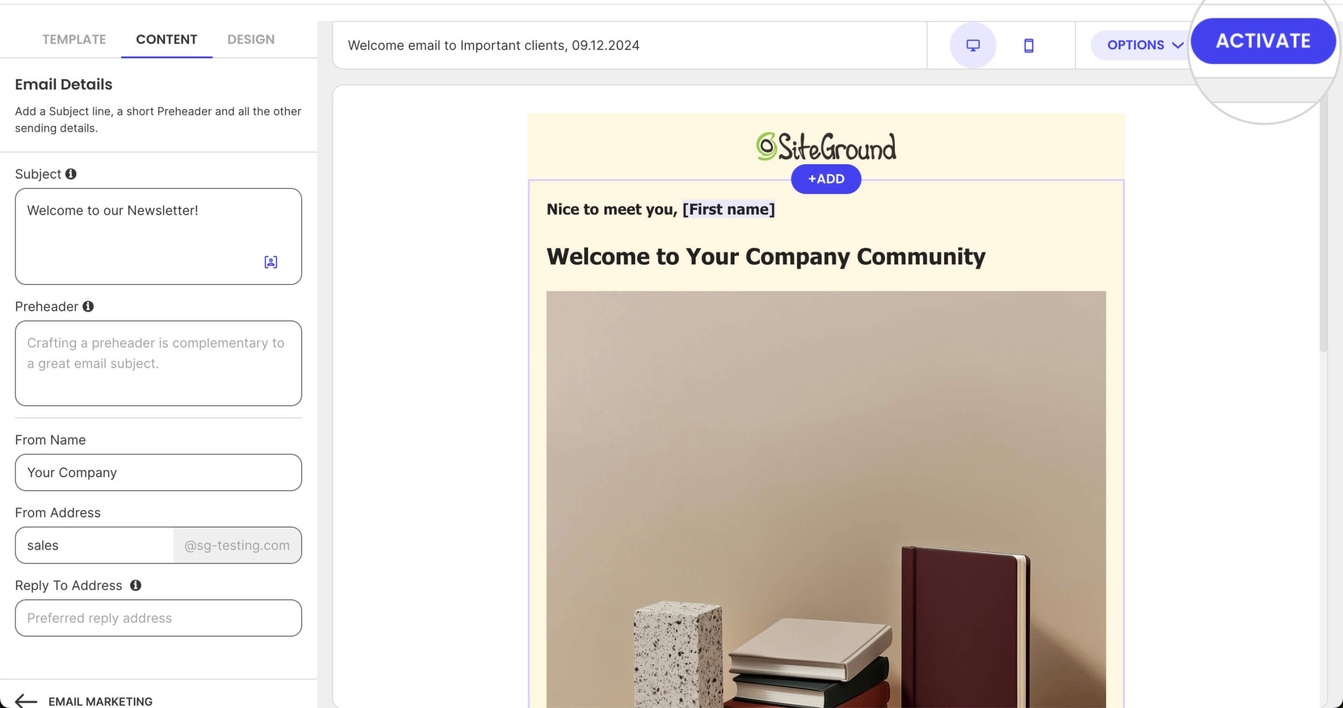This screenshot has height=708, width=1343.
Task: Click the mobile preview icon
Action: [x=1029, y=45]
